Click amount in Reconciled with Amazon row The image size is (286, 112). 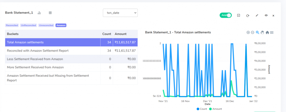coord(125,51)
